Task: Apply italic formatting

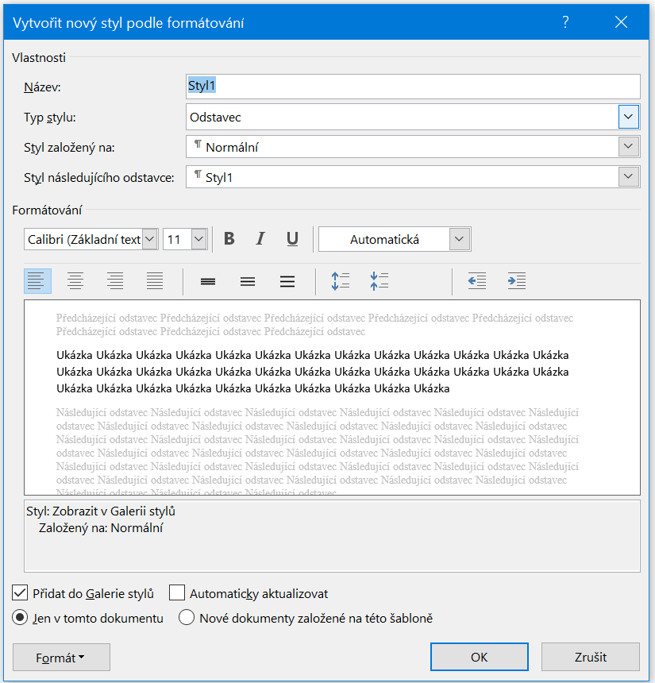Action: pyautogui.click(x=260, y=238)
